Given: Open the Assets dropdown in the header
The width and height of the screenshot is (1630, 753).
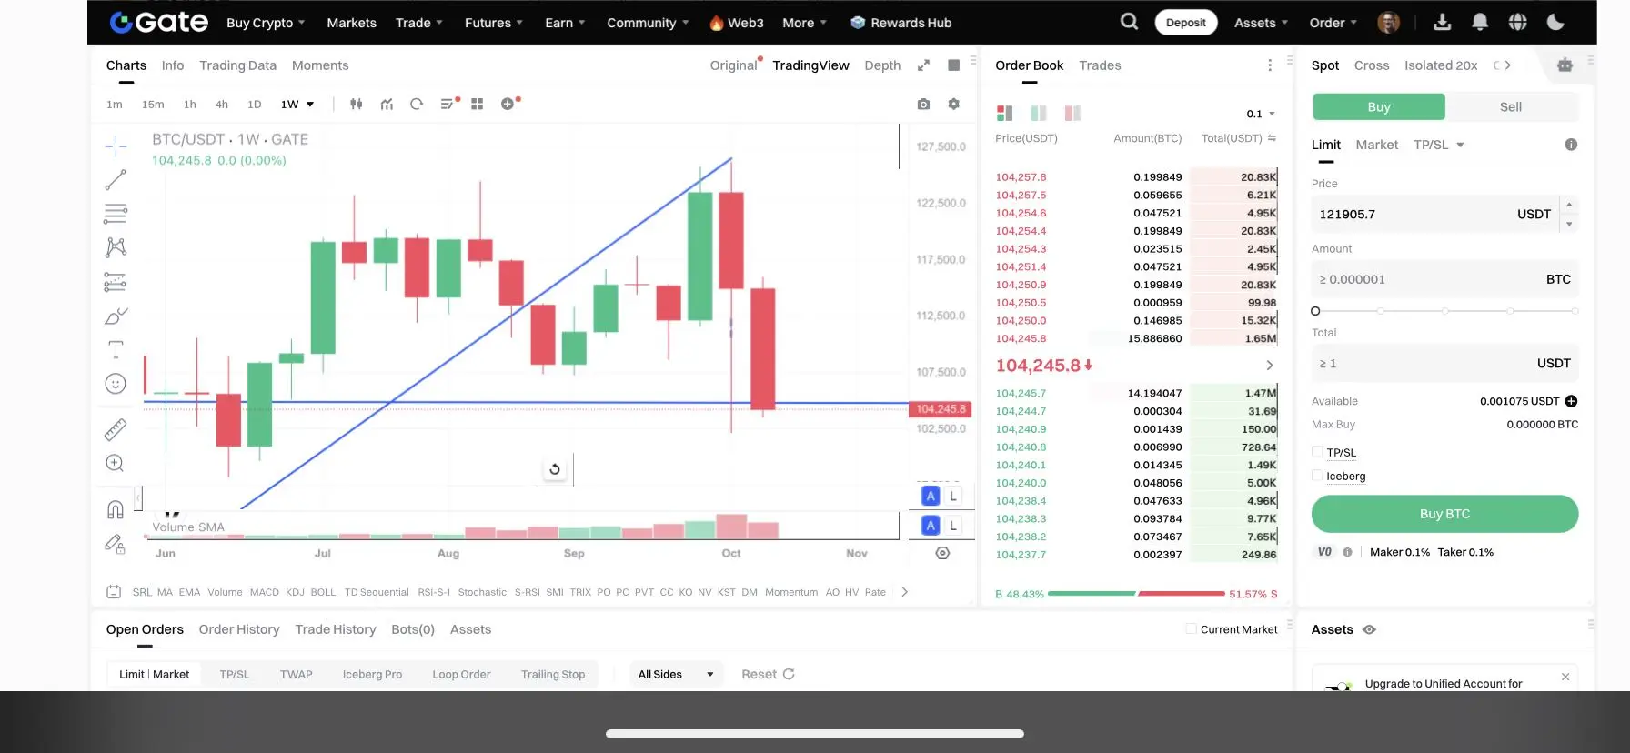Looking at the screenshot, I should pyautogui.click(x=1261, y=23).
